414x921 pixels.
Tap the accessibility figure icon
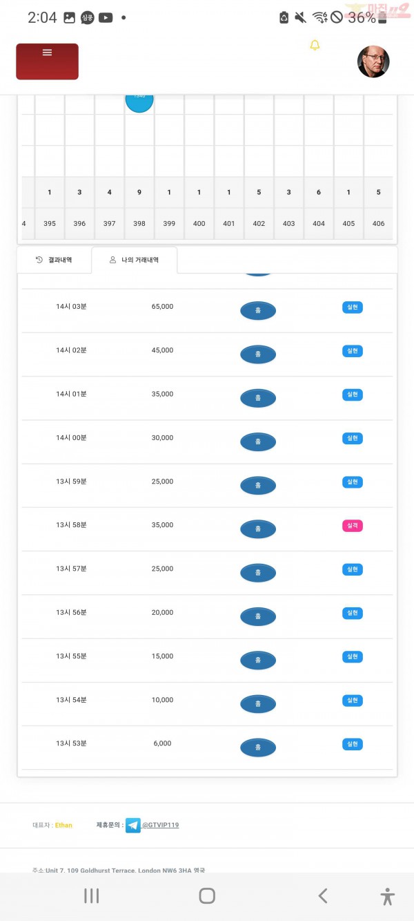click(388, 896)
